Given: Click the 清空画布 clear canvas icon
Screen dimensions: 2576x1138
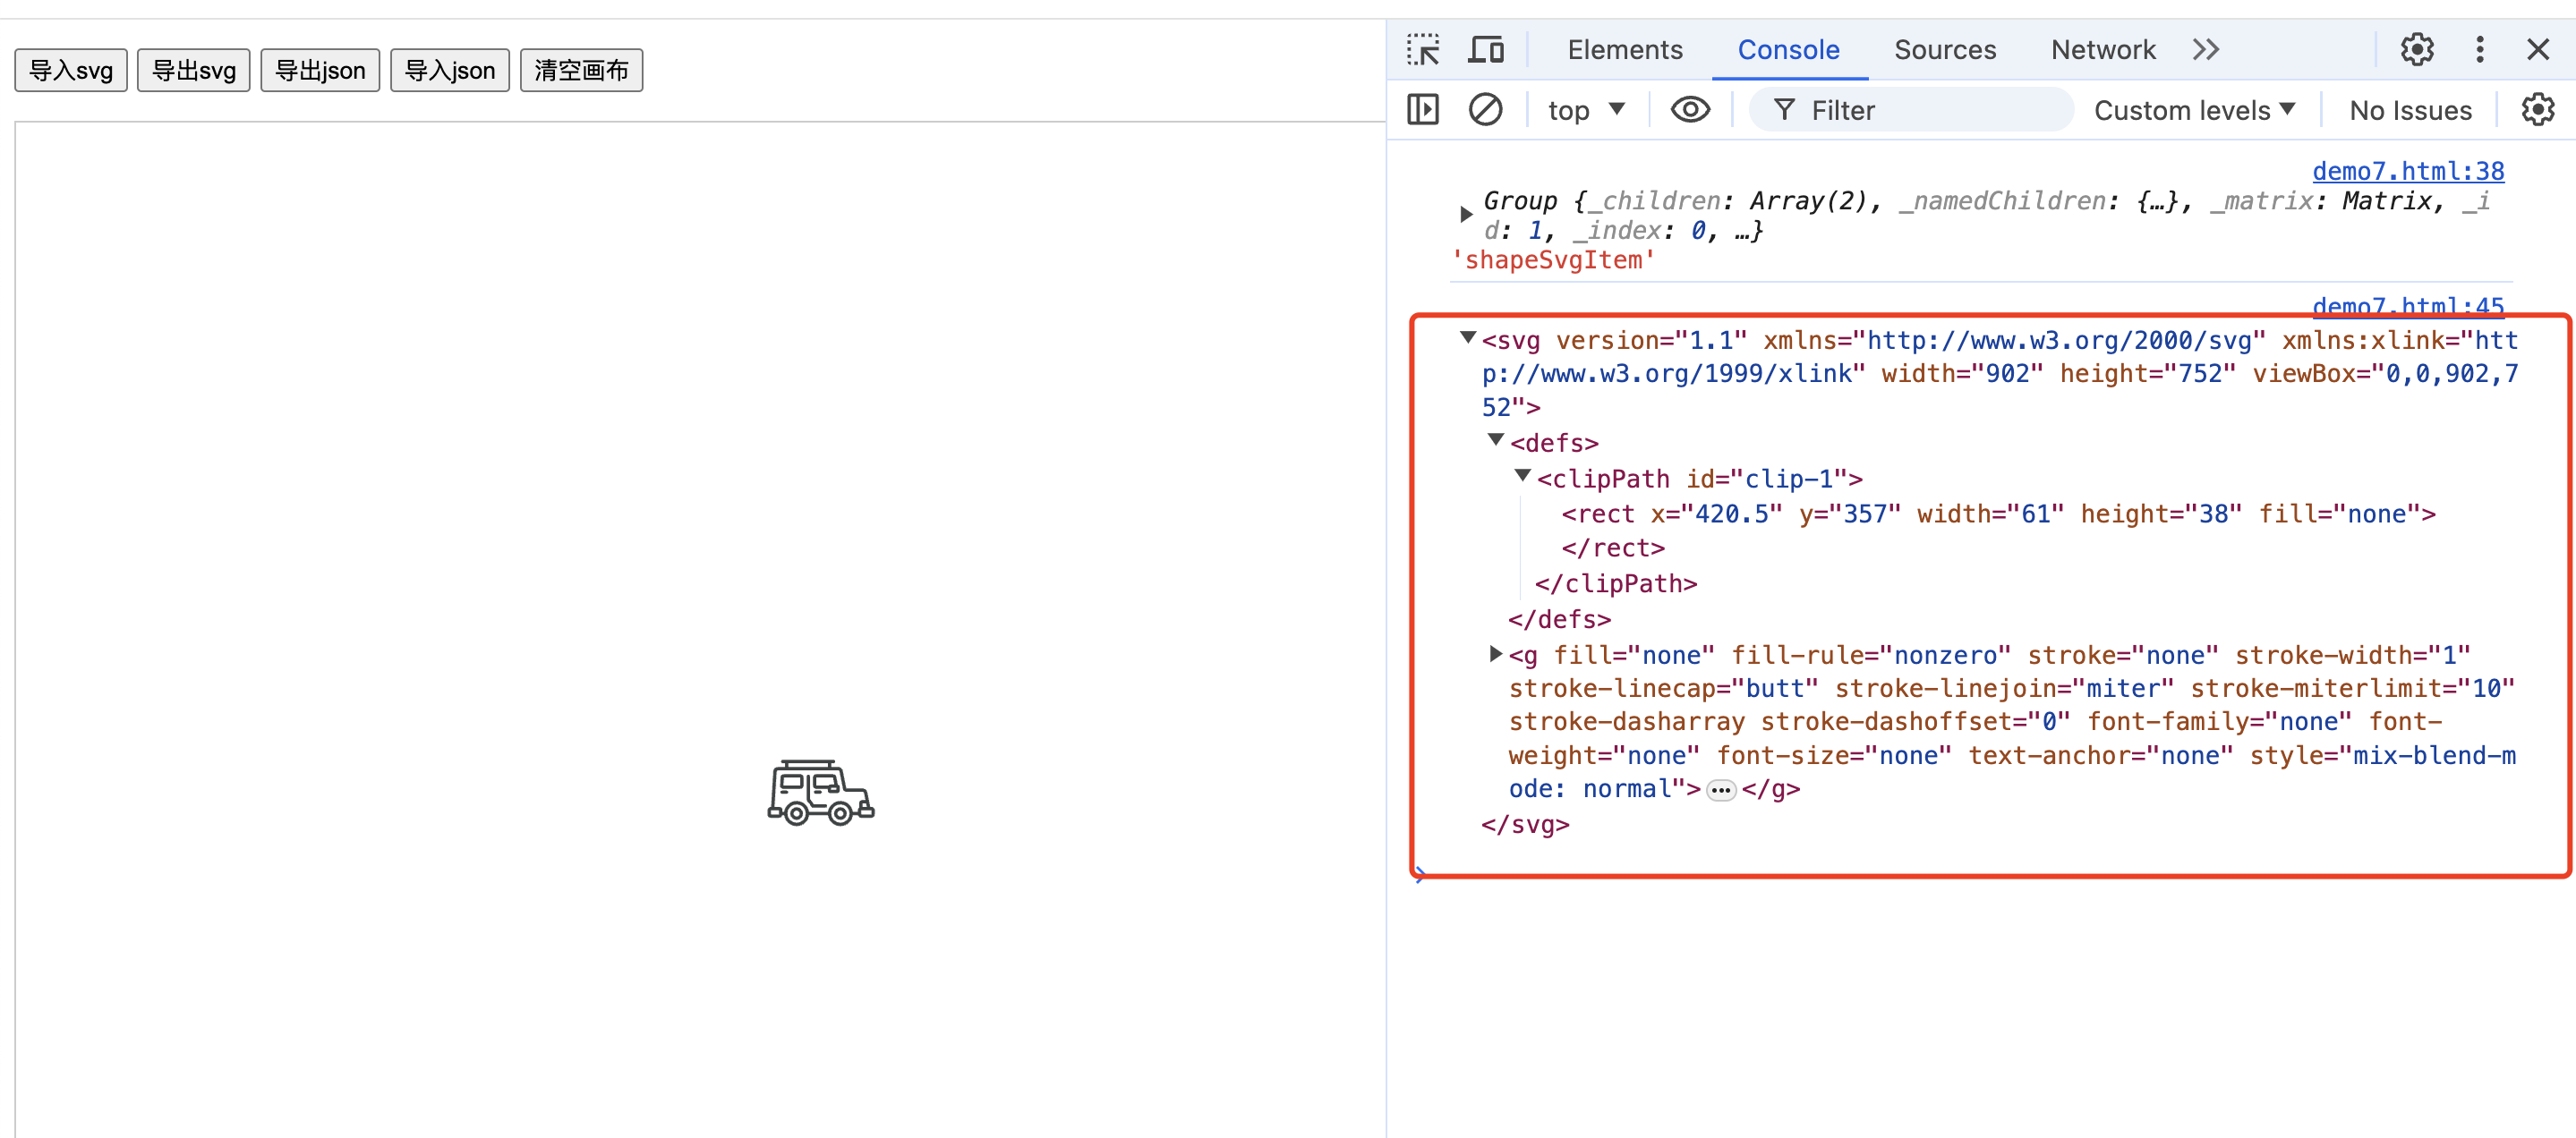Looking at the screenshot, I should 582,67.
